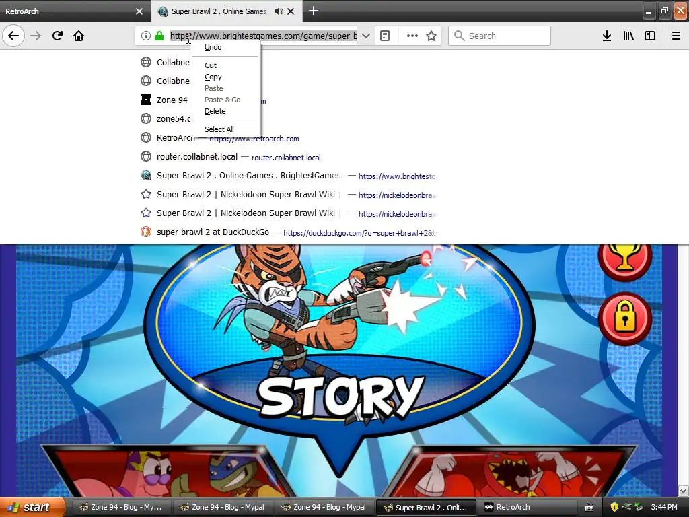Select super brawl 2 at DuckDuckGo suggestion

tap(289, 232)
